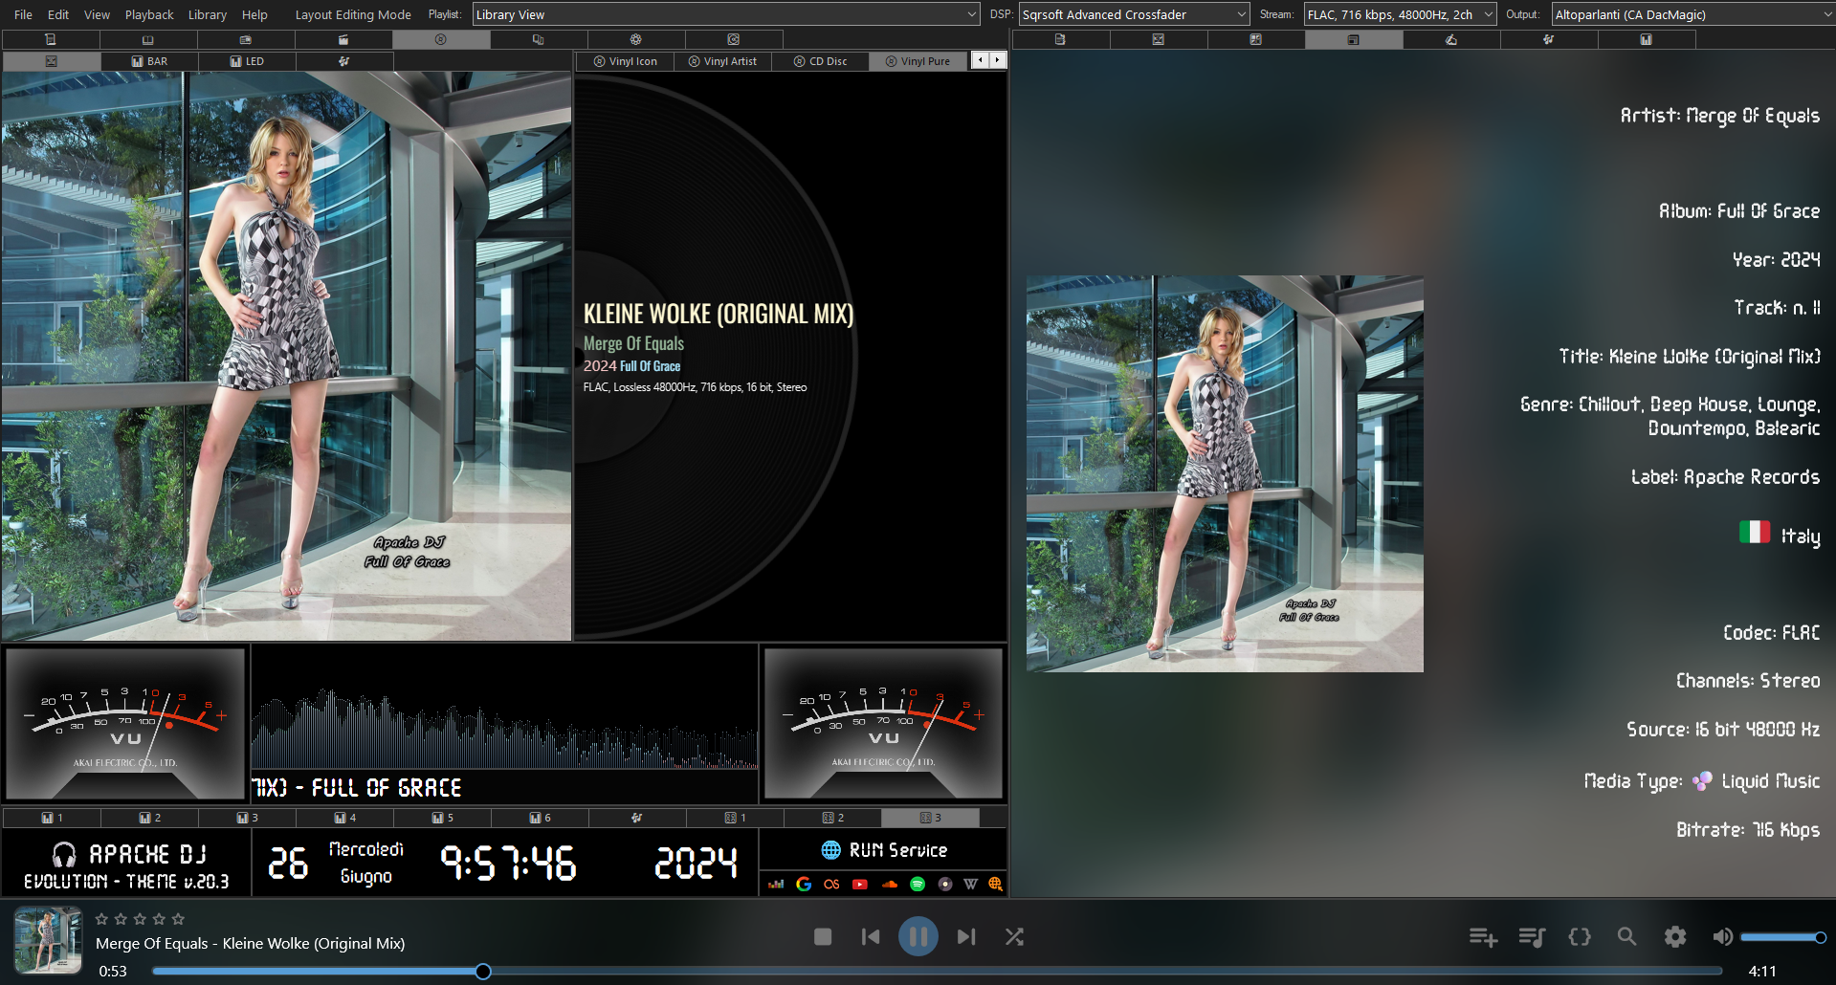This screenshot has height=985, width=1836.
Task: Toggle shuffle playback mode
Action: coord(1014,937)
